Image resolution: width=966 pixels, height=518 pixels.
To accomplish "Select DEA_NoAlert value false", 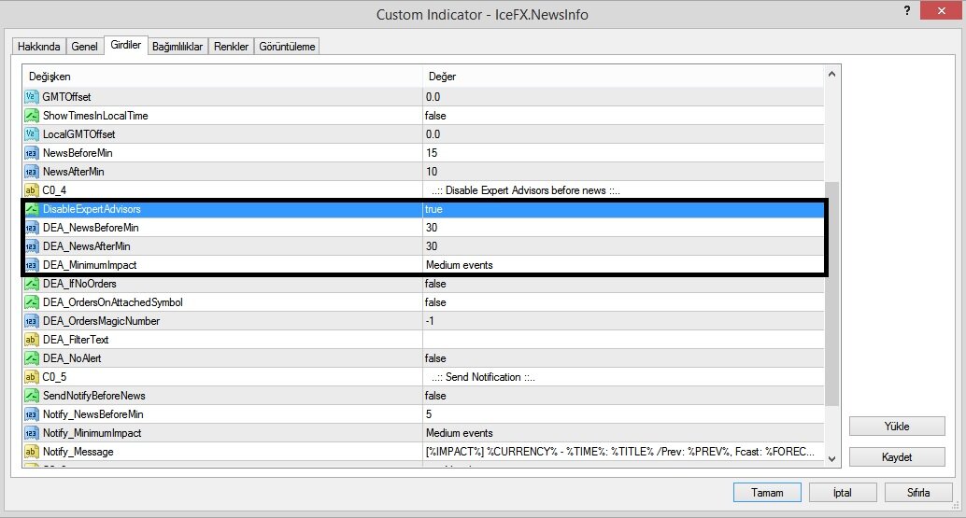I will (x=435, y=358).
